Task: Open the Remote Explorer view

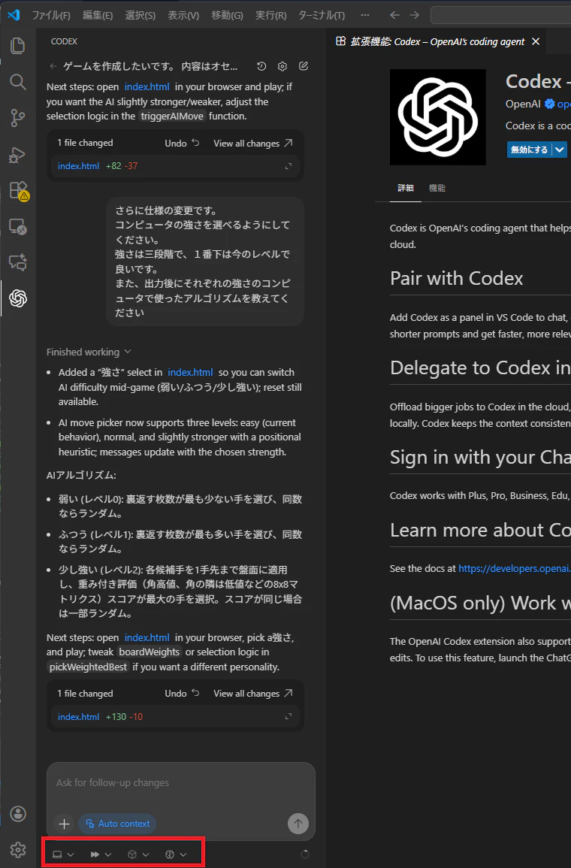Action: click(18, 226)
